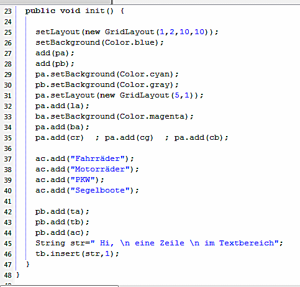Screen dimensions: 300x287
Task: Click line number 31 in the gutter
Action: [8, 96]
